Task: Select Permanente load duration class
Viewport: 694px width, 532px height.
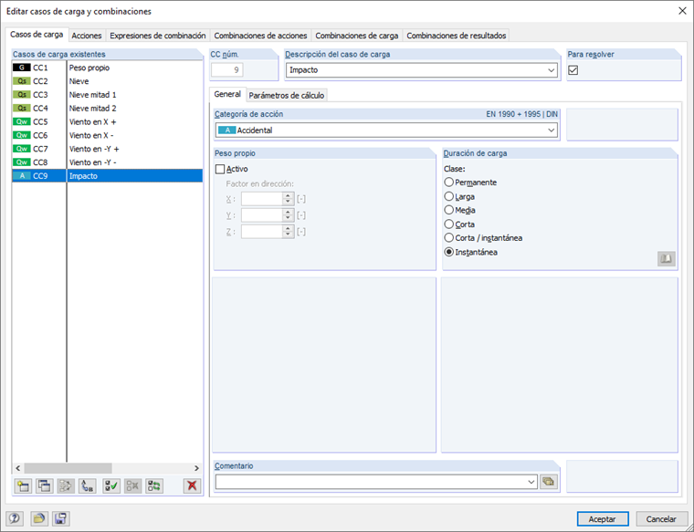Action: tap(448, 183)
